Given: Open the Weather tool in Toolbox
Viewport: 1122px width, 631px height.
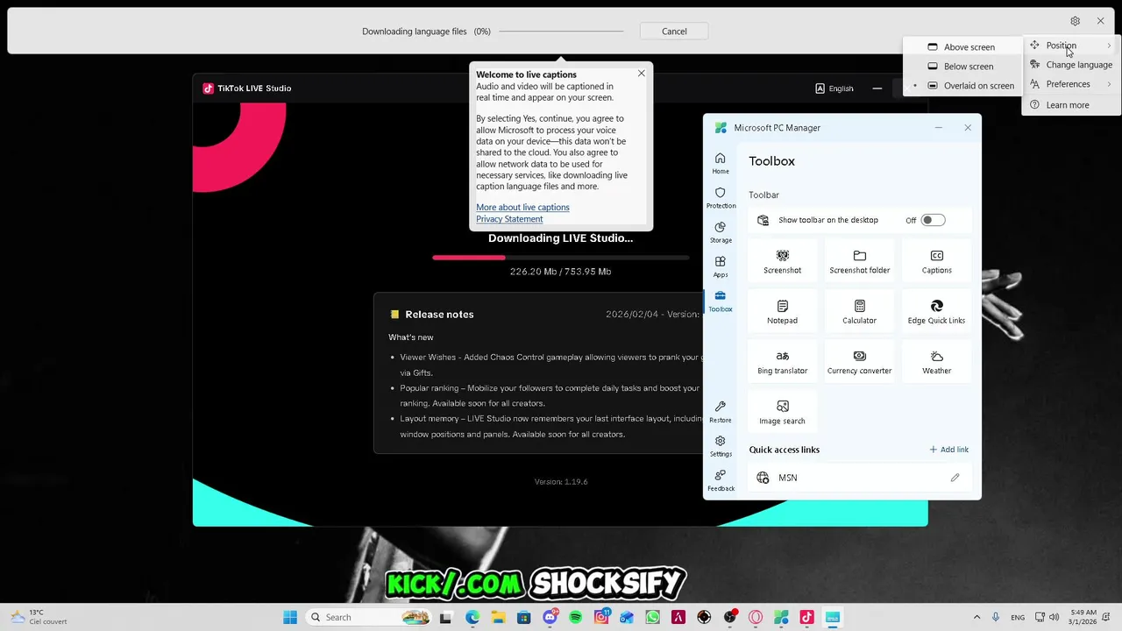Looking at the screenshot, I should [936, 362].
